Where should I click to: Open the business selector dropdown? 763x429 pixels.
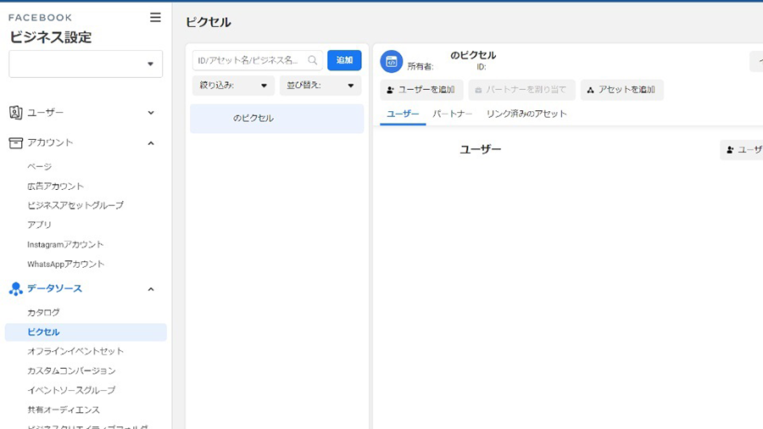click(86, 64)
